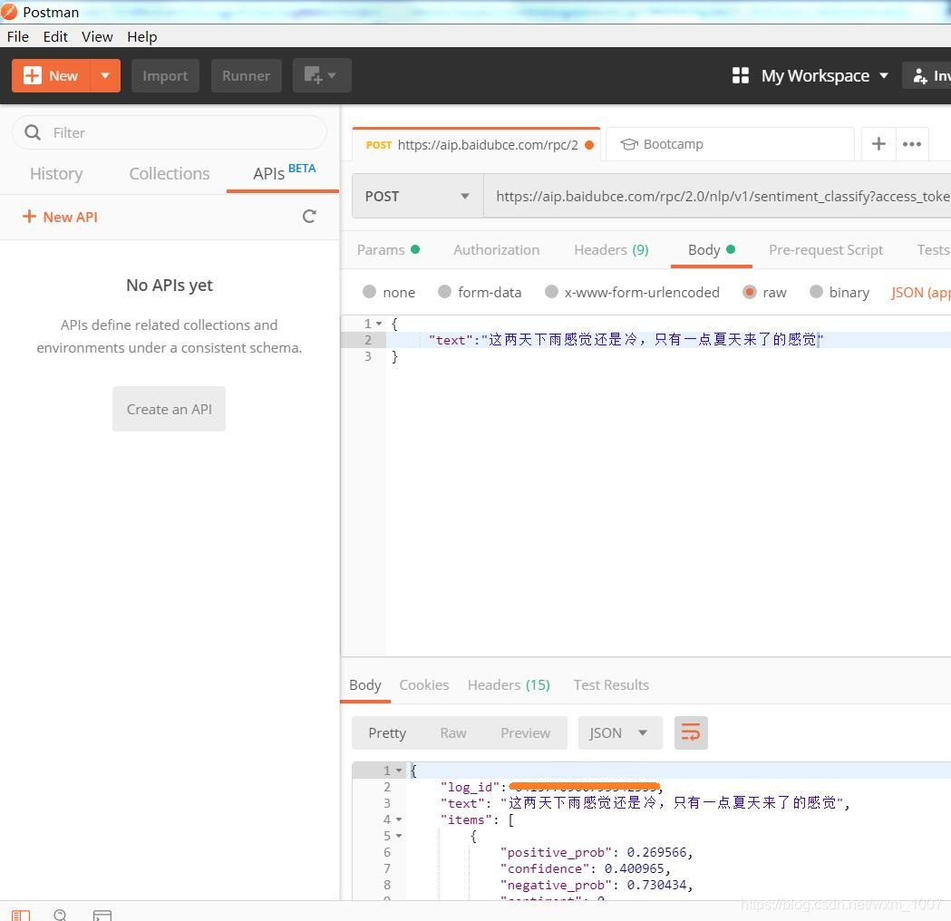
Task: Open the File menu
Action: [x=17, y=37]
